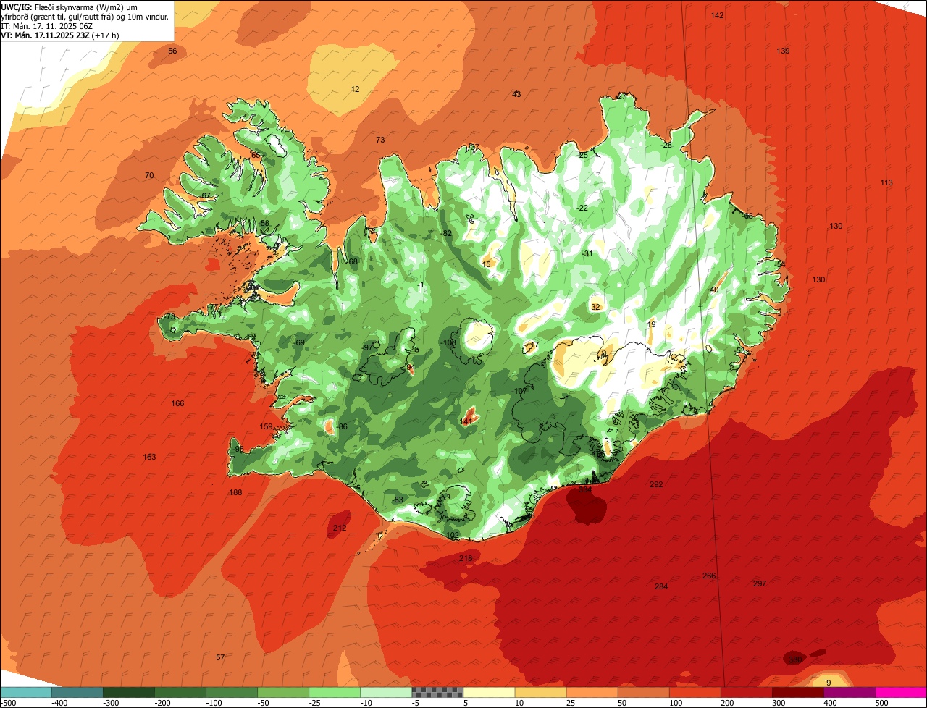Click the legend text 'yfirborð (grænt til, gul/rautt frá)'
Viewport: 927px width, 708px height.
coord(63,16)
